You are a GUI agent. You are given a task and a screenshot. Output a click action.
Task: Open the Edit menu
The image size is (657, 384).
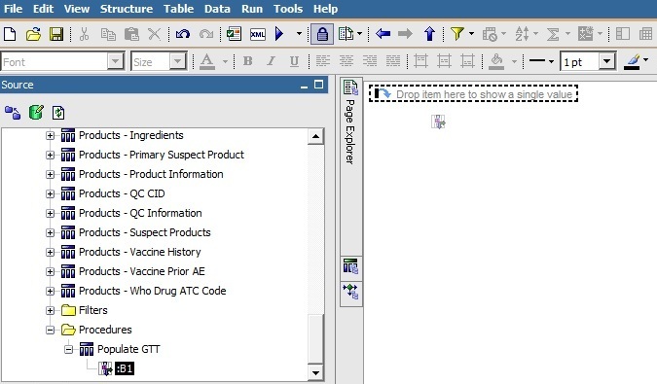click(43, 9)
